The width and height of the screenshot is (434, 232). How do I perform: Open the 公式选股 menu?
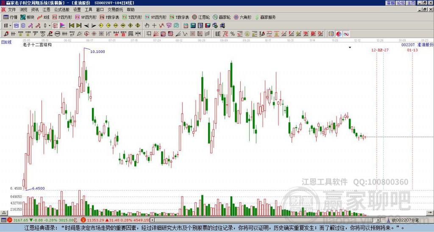[x=61, y=9]
